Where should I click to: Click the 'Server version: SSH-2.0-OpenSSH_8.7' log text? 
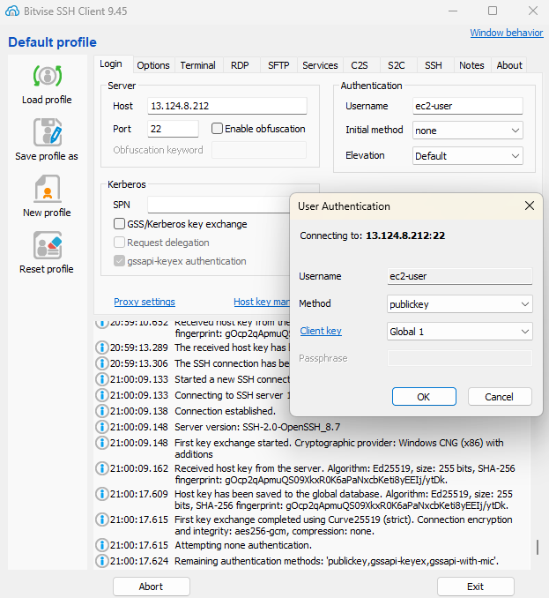[x=257, y=427]
